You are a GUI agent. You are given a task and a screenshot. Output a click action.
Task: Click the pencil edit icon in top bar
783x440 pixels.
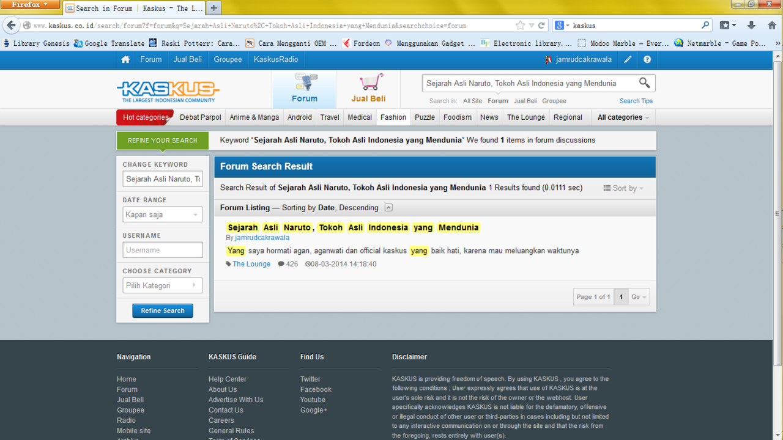pos(628,59)
